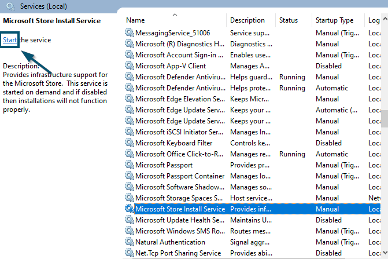Select the Net.Tcp Port Sharing Service name

point(178,253)
